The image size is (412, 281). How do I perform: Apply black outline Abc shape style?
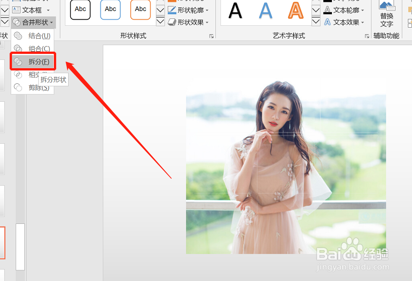pos(81,10)
